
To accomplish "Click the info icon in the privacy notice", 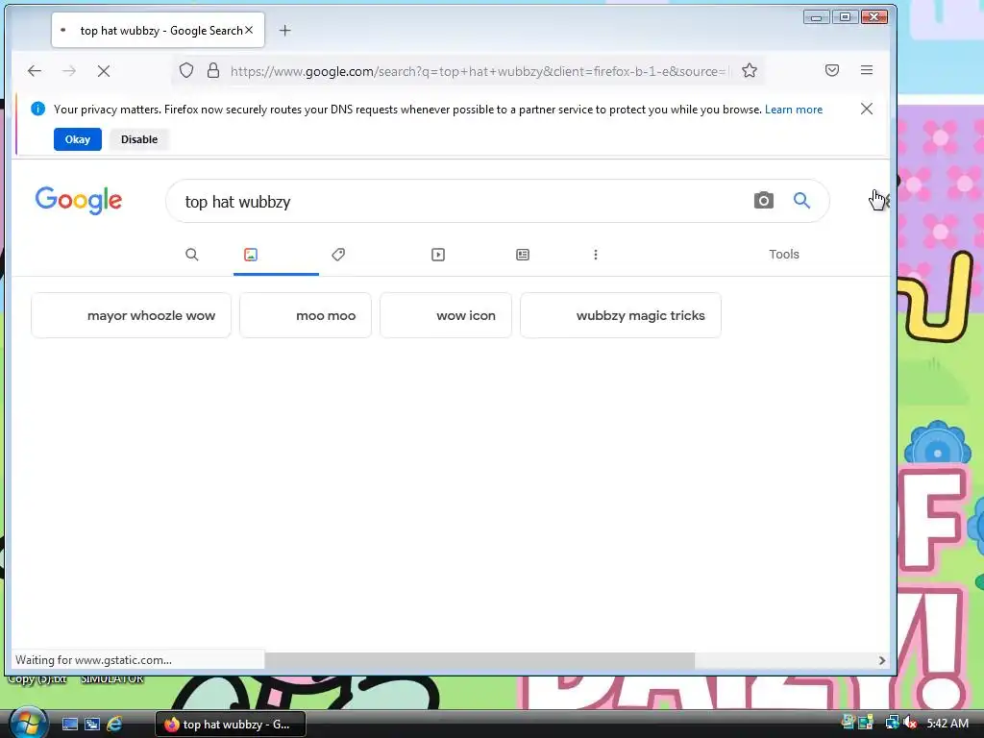I will (x=37, y=110).
